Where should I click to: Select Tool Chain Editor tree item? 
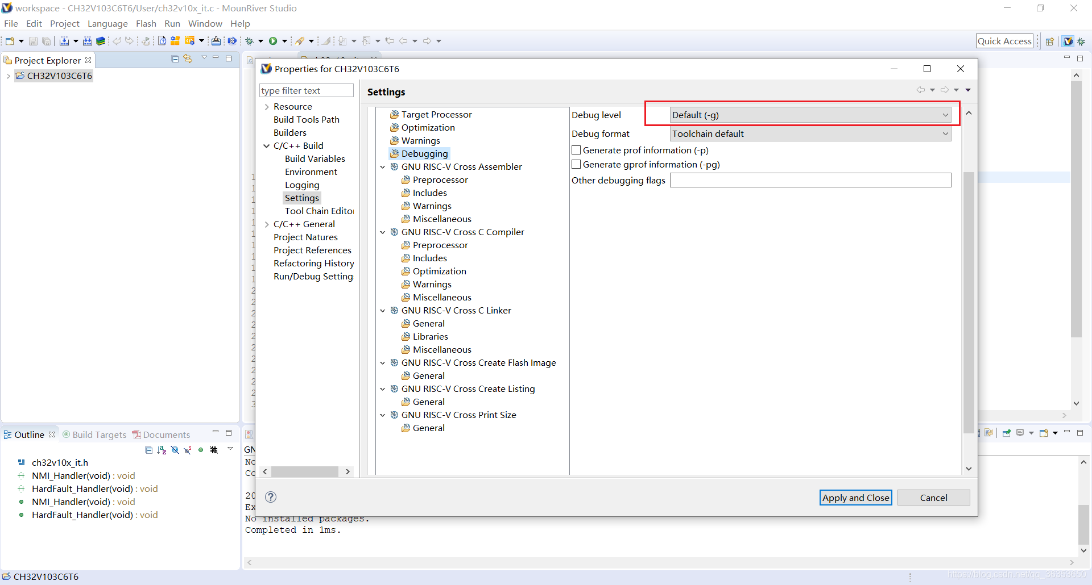click(319, 211)
